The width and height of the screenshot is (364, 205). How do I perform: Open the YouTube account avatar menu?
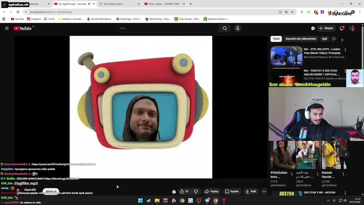click(x=352, y=28)
